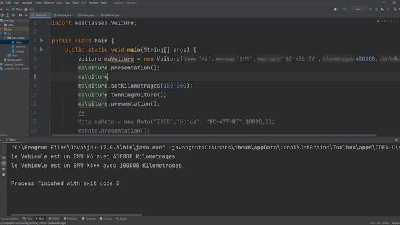
Task: Open the Refactor menu
Action: [x=49, y=2]
